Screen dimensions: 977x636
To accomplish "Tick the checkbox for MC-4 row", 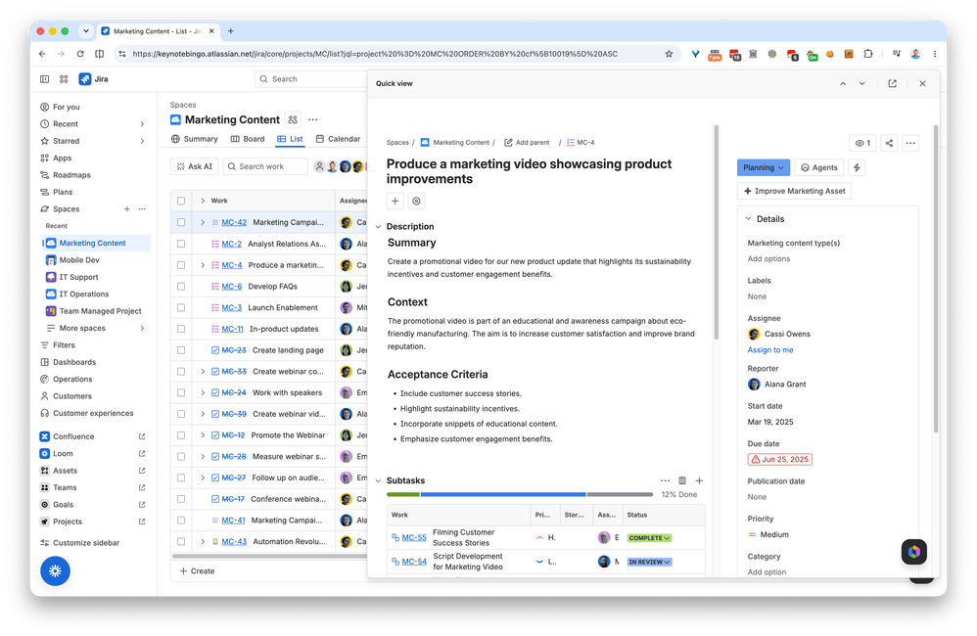I will 181,265.
